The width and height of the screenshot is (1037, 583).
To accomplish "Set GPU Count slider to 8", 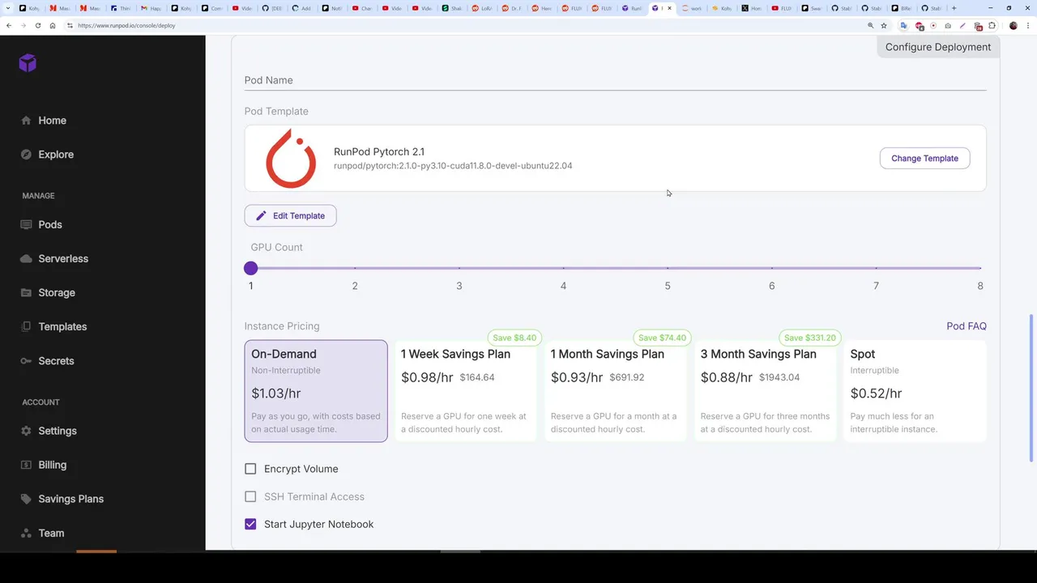I will [980, 268].
